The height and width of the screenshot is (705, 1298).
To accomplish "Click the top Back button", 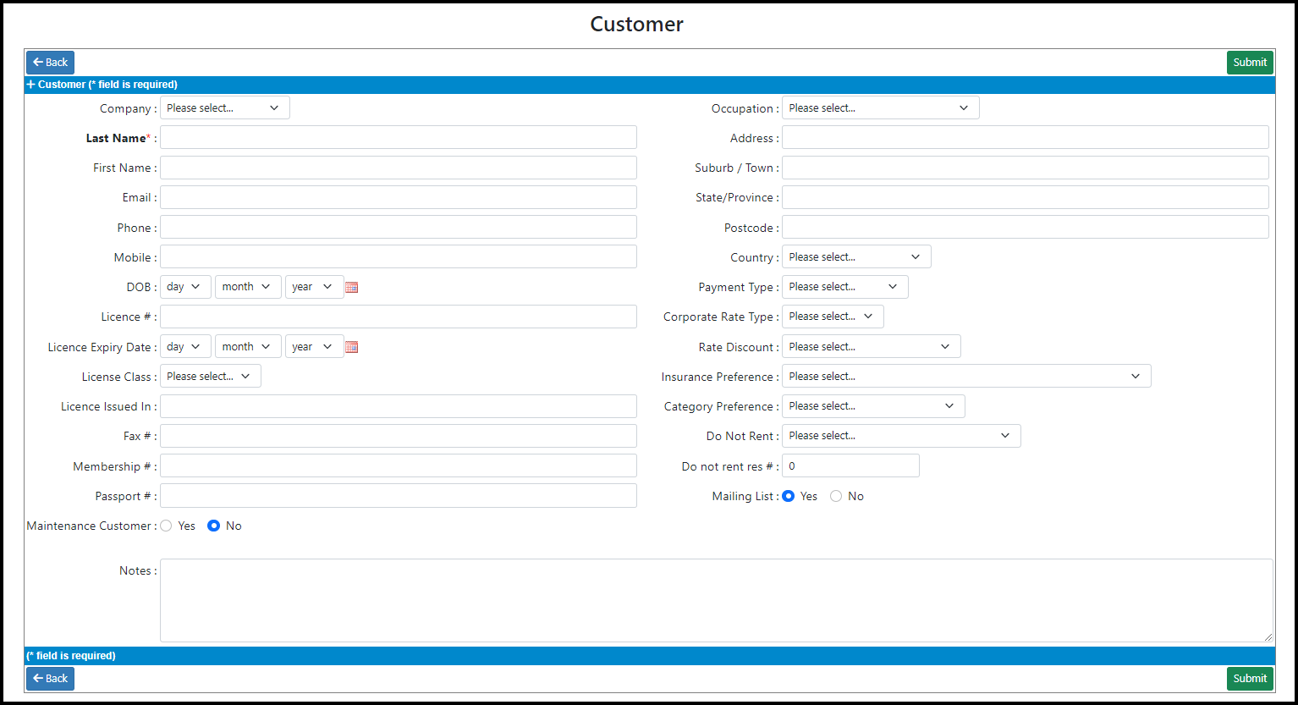I will point(51,63).
